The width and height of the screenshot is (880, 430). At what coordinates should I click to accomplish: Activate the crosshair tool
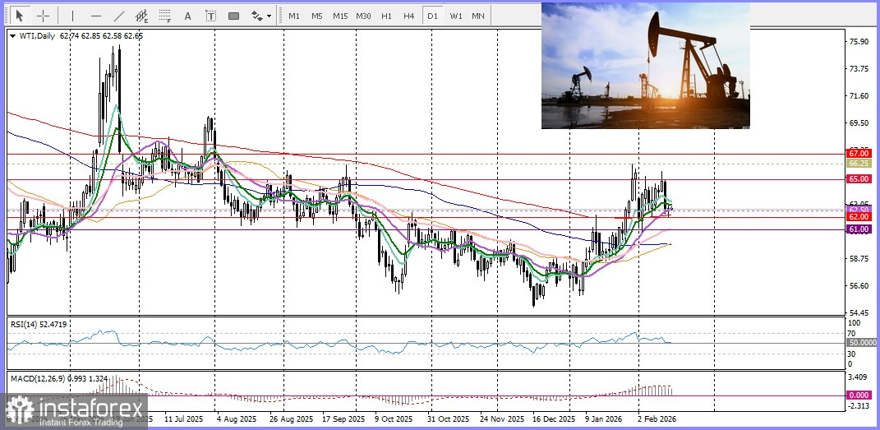43,16
